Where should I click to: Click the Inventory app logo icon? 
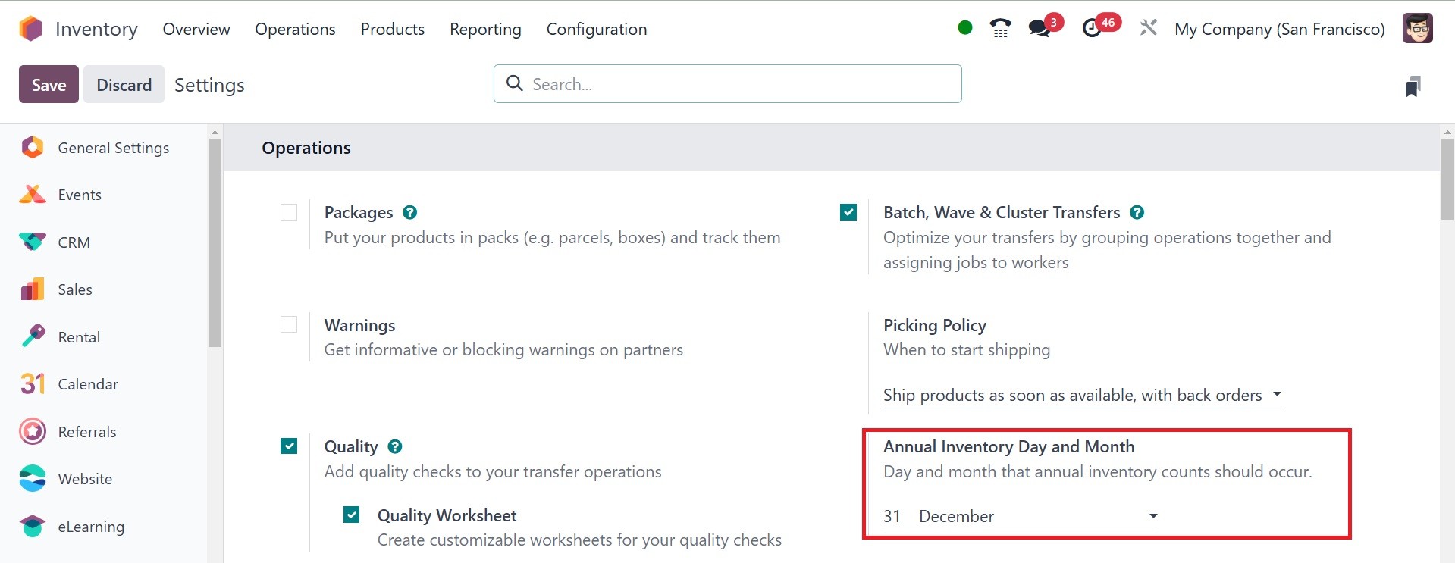coord(30,29)
